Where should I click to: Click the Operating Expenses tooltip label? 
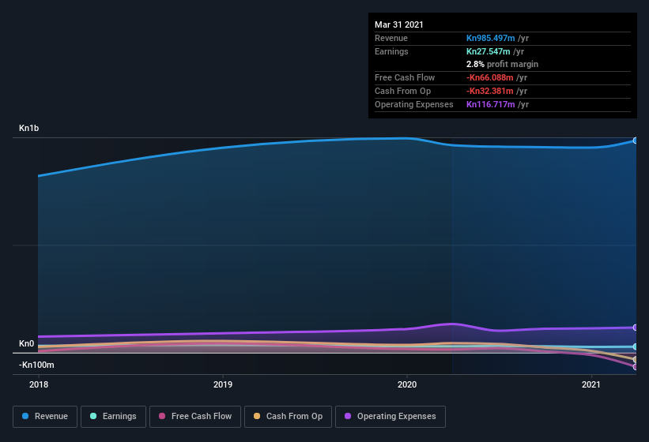tap(414, 104)
